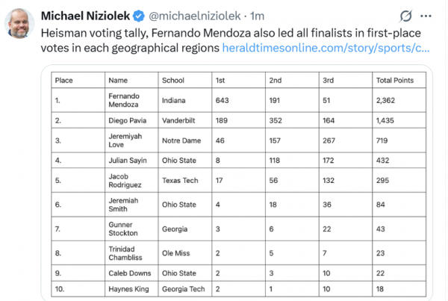
Task: Click the Grok icon on the tweet
Action: click(x=406, y=16)
